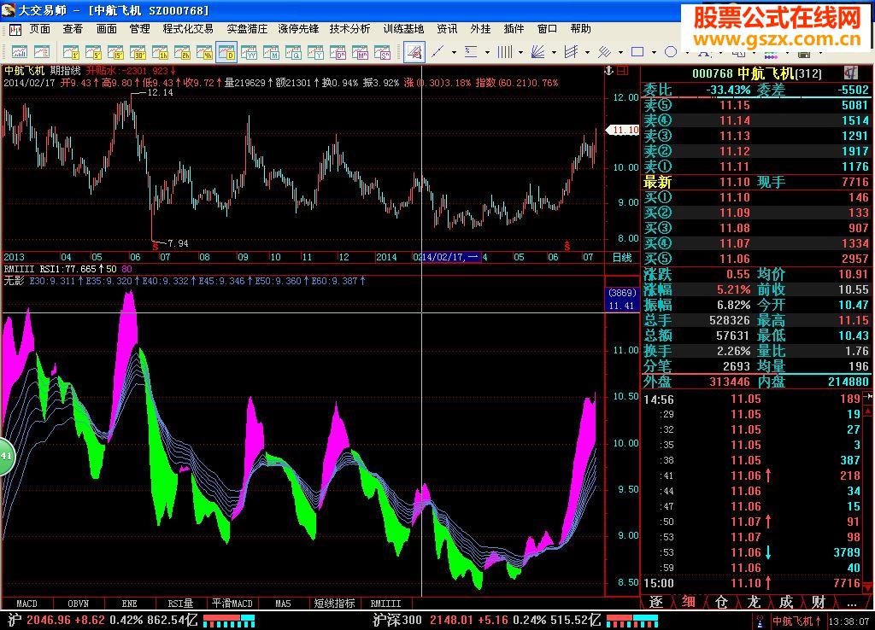Screen dimensions: 875x630
Task: Select the 15-minute chart period icon
Action: point(115,52)
